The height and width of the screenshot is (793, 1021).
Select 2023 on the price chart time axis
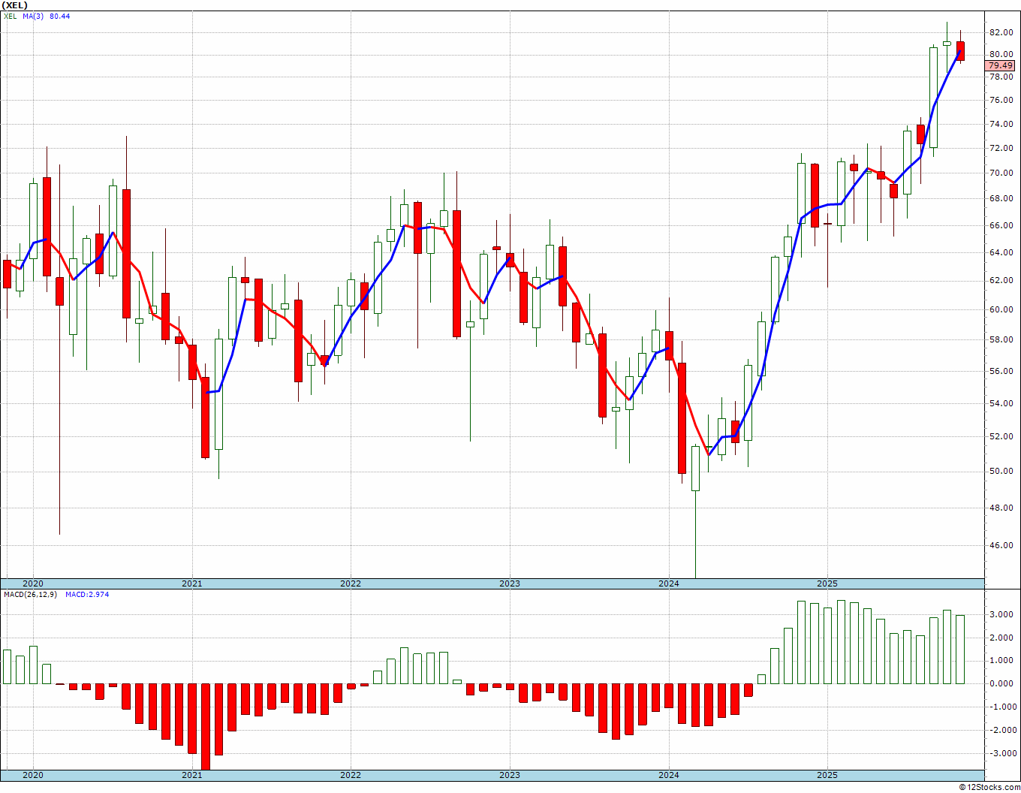pyautogui.click(x=510, y=583)
